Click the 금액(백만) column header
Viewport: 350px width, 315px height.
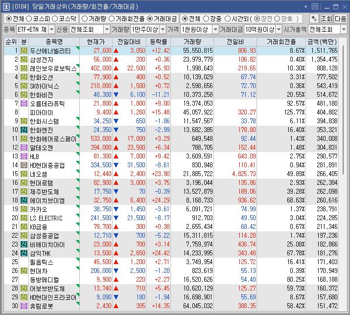tap(322, 42)
